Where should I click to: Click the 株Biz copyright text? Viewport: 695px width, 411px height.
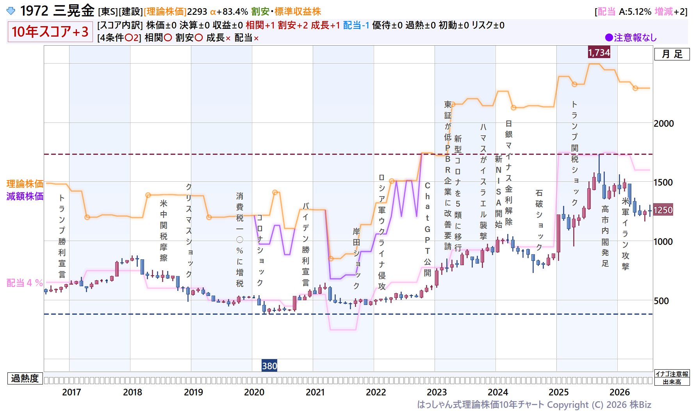click(640, 405)
